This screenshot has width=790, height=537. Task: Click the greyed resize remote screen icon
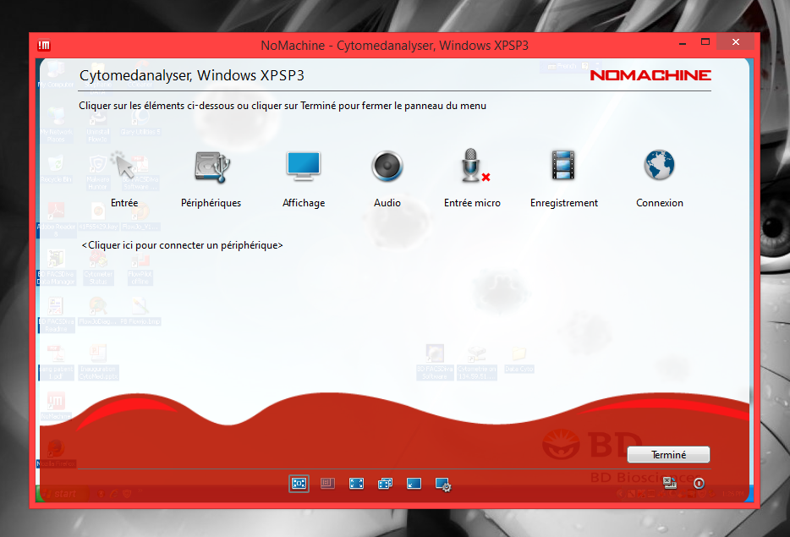coord(327,484)
